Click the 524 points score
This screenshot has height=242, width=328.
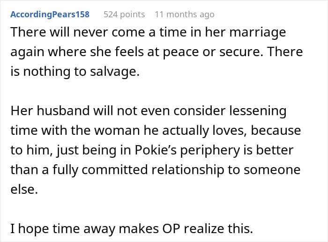point(124,14)
